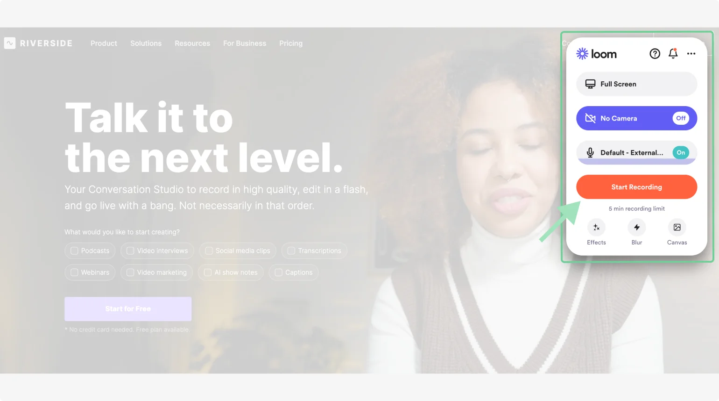
Task: Check the Video interviews option
Action: point(157,251)
